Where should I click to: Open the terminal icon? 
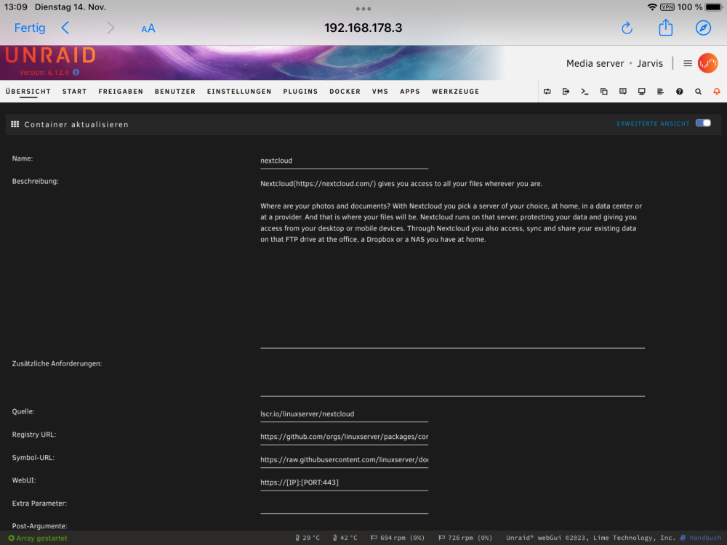(x=585, y=92)
